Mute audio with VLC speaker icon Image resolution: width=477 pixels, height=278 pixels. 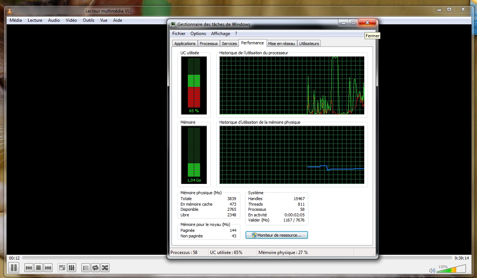432,271
